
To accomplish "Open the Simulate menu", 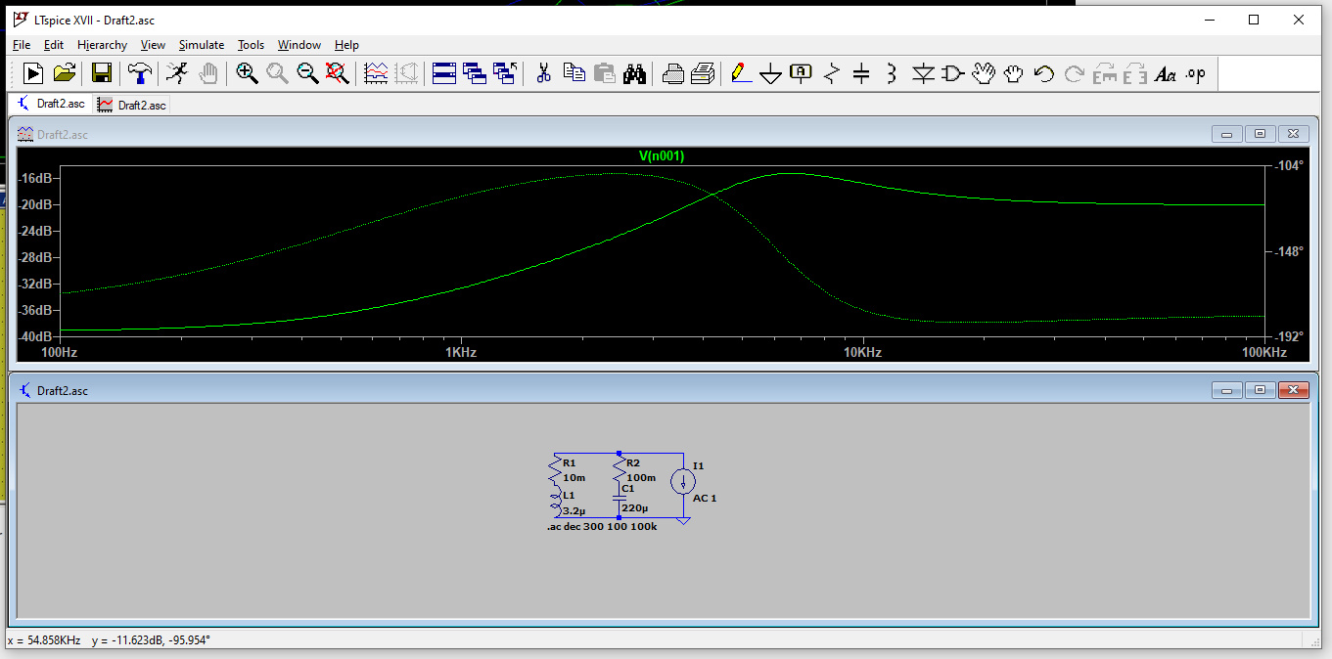I will point(202,45).
